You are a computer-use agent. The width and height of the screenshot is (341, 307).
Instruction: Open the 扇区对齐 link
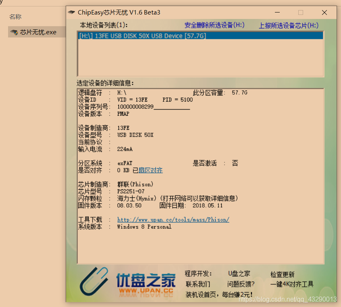150,170
